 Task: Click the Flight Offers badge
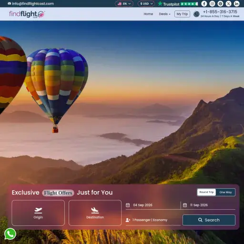tap(58, 193)
